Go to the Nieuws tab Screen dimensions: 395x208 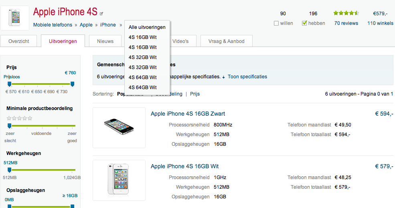[105, 41]
